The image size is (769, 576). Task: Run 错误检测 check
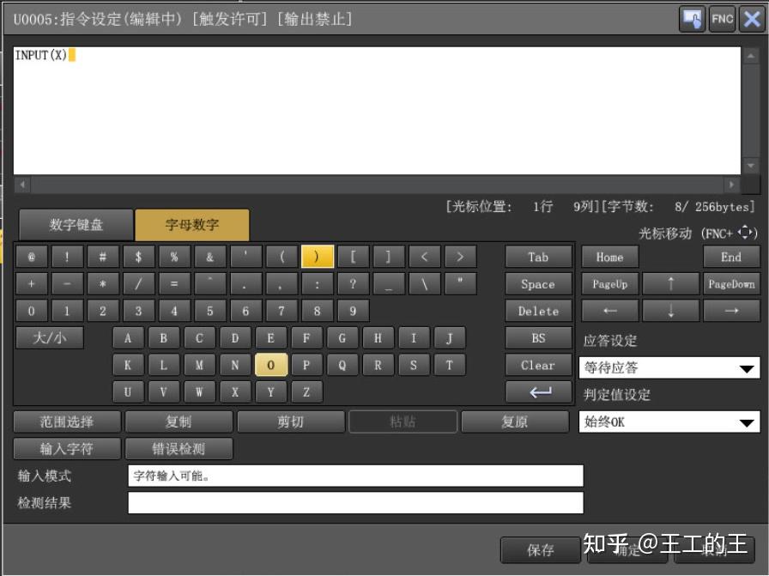pos(179,448)
